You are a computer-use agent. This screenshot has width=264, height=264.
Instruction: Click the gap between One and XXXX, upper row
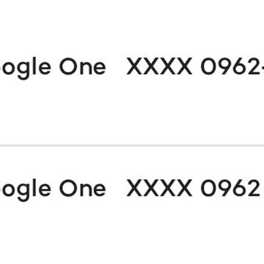click(116, 66)
